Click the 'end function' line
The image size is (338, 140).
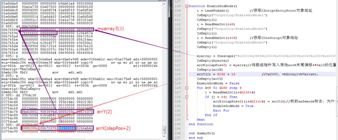(201, 124)
